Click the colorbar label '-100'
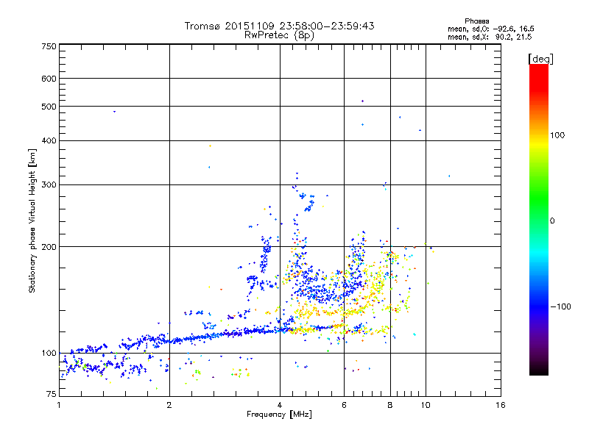Image resolution: width=589 pixels, height=441 pixels. (560, 306)
